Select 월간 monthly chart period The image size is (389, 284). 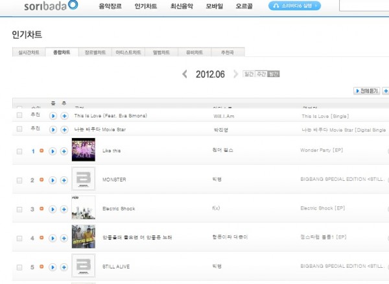click(x=274, y=74)
